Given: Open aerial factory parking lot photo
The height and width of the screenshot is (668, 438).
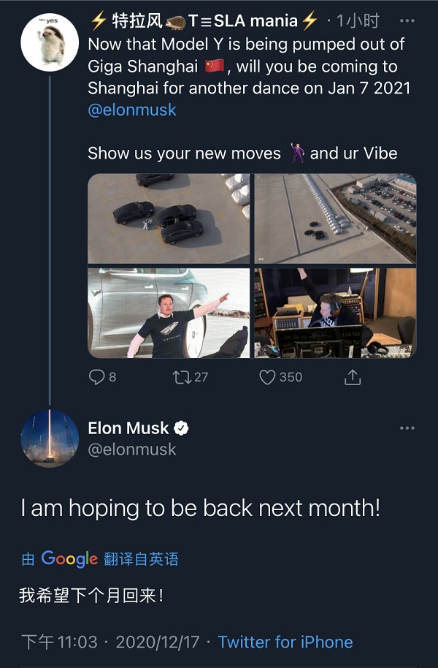Looking at the screenshot, I should 335,219.
